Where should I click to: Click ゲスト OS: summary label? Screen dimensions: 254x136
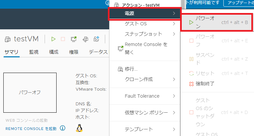(x=86, y=76)
